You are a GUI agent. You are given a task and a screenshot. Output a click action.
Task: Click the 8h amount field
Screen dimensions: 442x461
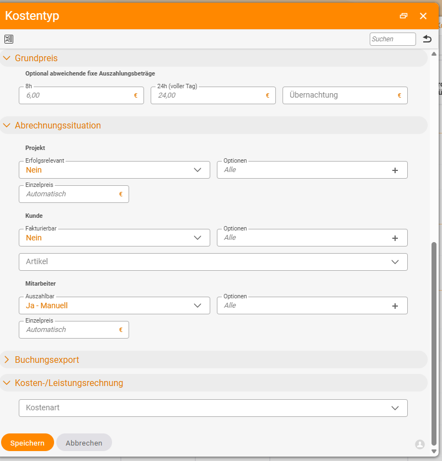pos(81,95)
